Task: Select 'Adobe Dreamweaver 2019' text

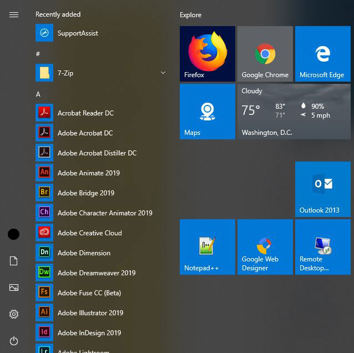Action: pyautogui.click(x=97, y=273)
